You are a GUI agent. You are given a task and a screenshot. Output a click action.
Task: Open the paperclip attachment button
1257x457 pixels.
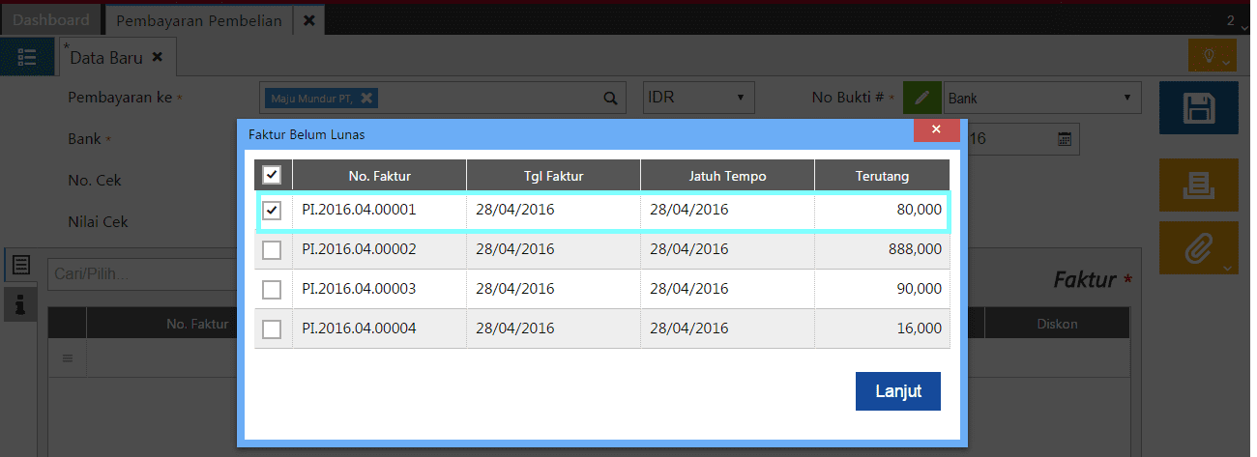[1198, 250]
